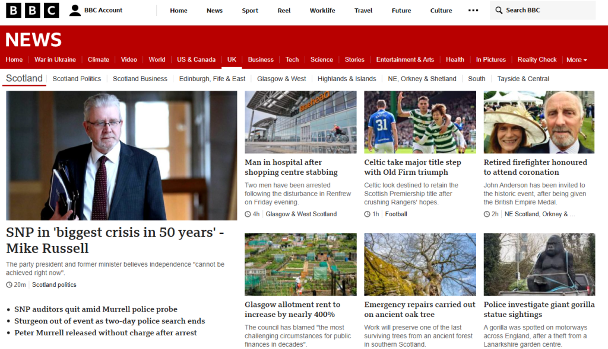608x349 pixels.
Task: Click the clock icon beside 1h timestamp
Action: 367,214
